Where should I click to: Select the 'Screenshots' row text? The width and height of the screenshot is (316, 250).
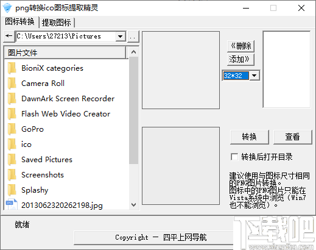(43, 175)
